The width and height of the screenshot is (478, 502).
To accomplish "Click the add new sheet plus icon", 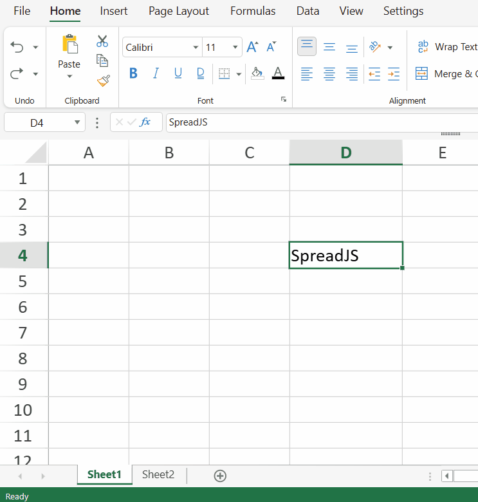I will [220, 476].
